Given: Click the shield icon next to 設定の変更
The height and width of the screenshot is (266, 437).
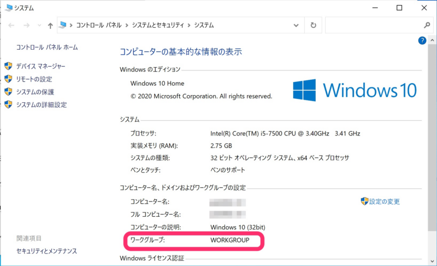Looking at the screenshot, I should click(364, 201).
